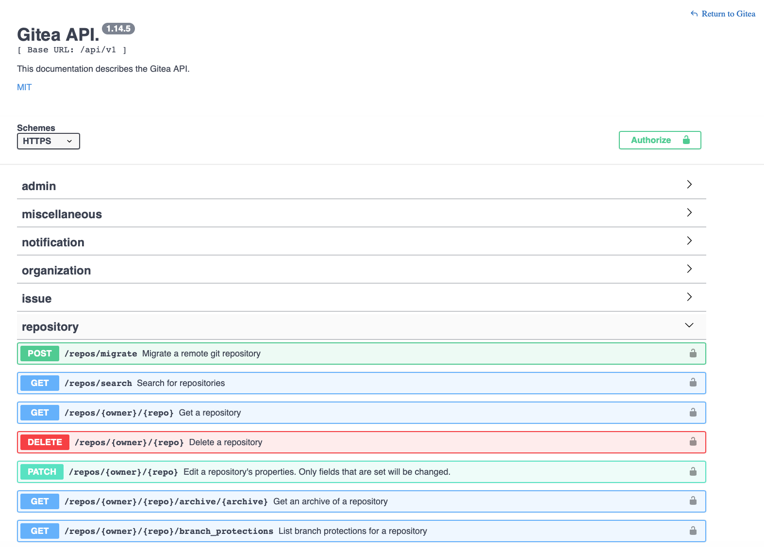
Task: Click the Gitea API title
Action: [x=58, y=35]
